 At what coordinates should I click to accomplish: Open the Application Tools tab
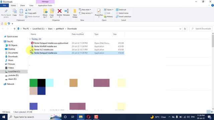[x=45, y=5]
